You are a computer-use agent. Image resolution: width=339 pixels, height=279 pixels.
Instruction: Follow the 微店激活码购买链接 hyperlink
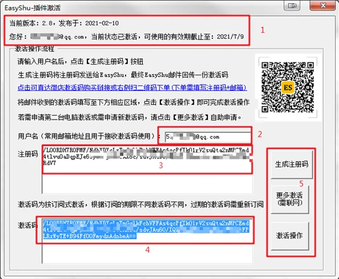point(132,87)
